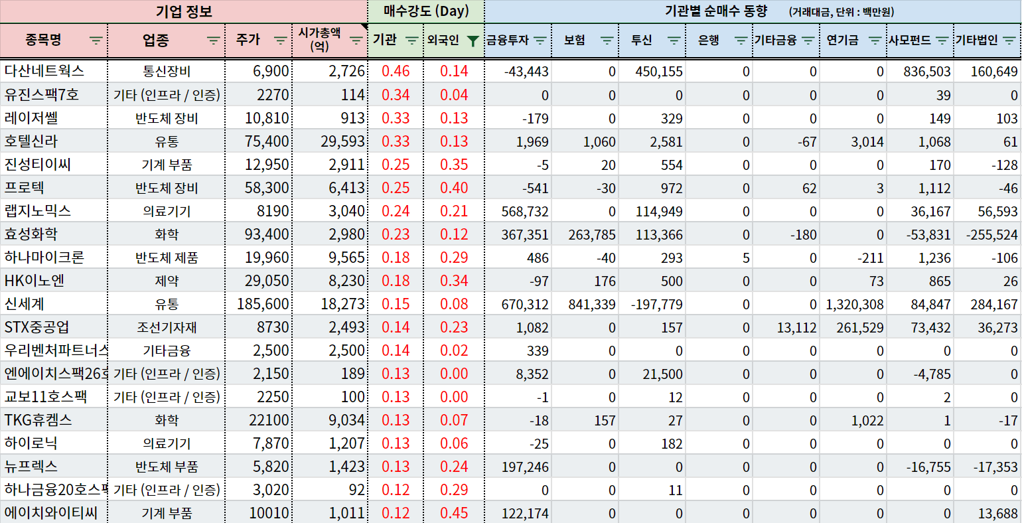Open the 연기금 column filter dropdown

click(x=875, y=40)
